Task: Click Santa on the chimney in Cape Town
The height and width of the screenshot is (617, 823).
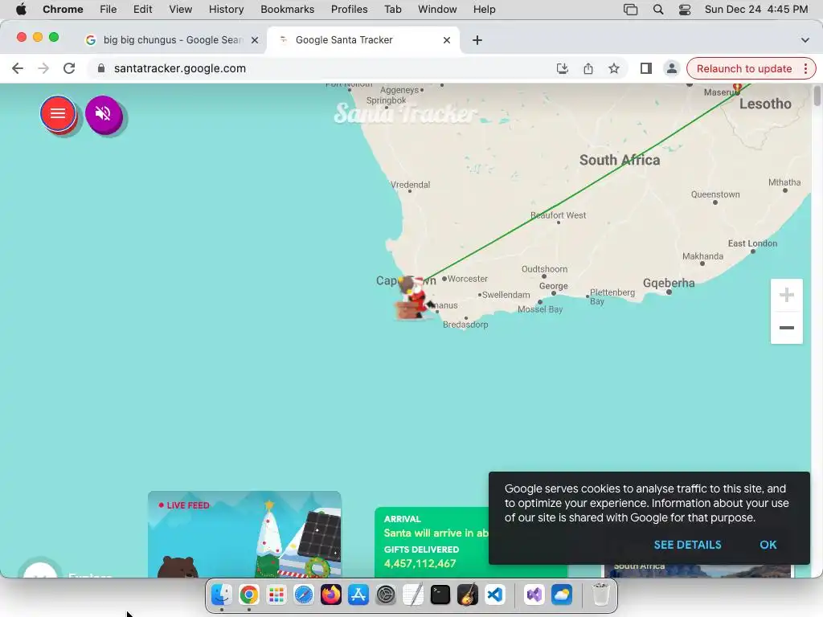Action: tap(414, 298)
